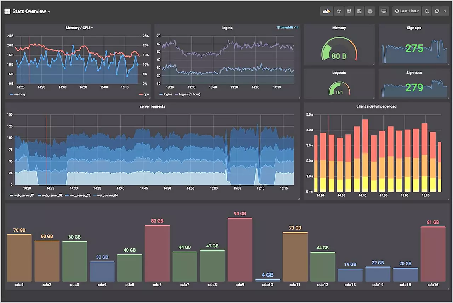The width and height of the screenshot is (453, 303).
Task: Click the 19 GB bar label
Action: pyautogui.click(x=350, y=264)
